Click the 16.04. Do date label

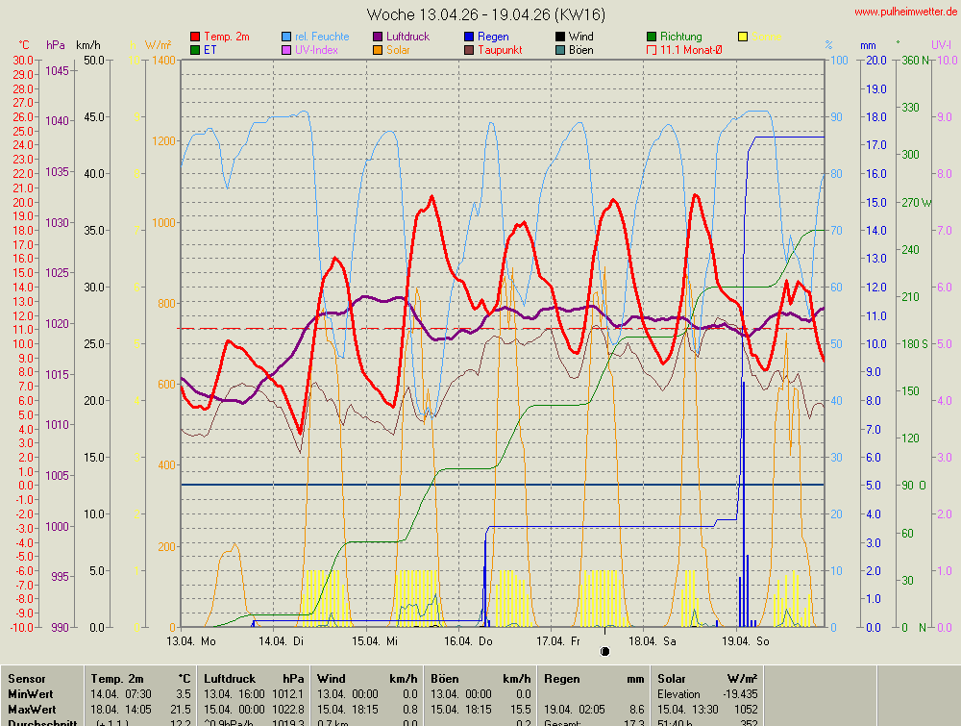pos(471,640)
